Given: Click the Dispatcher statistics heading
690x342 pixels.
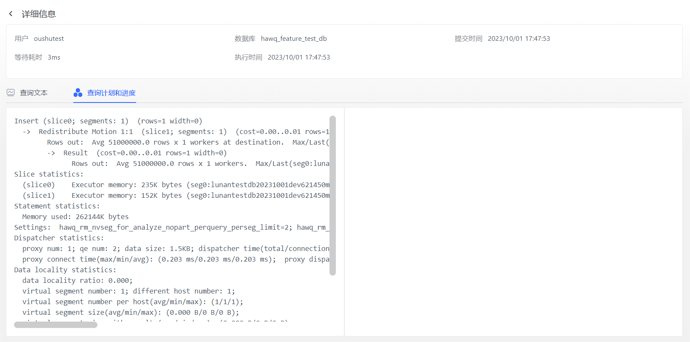Looking at the screenshot, I should pos(59,238).
